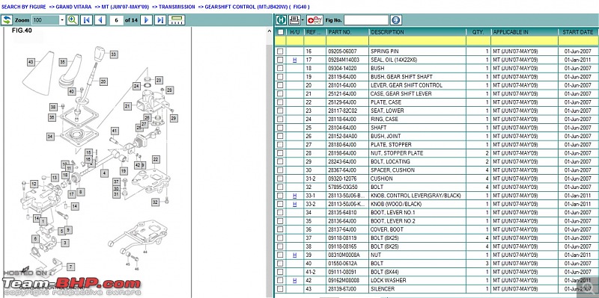The width and height of the screenshot is (599, 298).
Task: Click the yellow PART NO. filter field
Action: pos(347,41)
